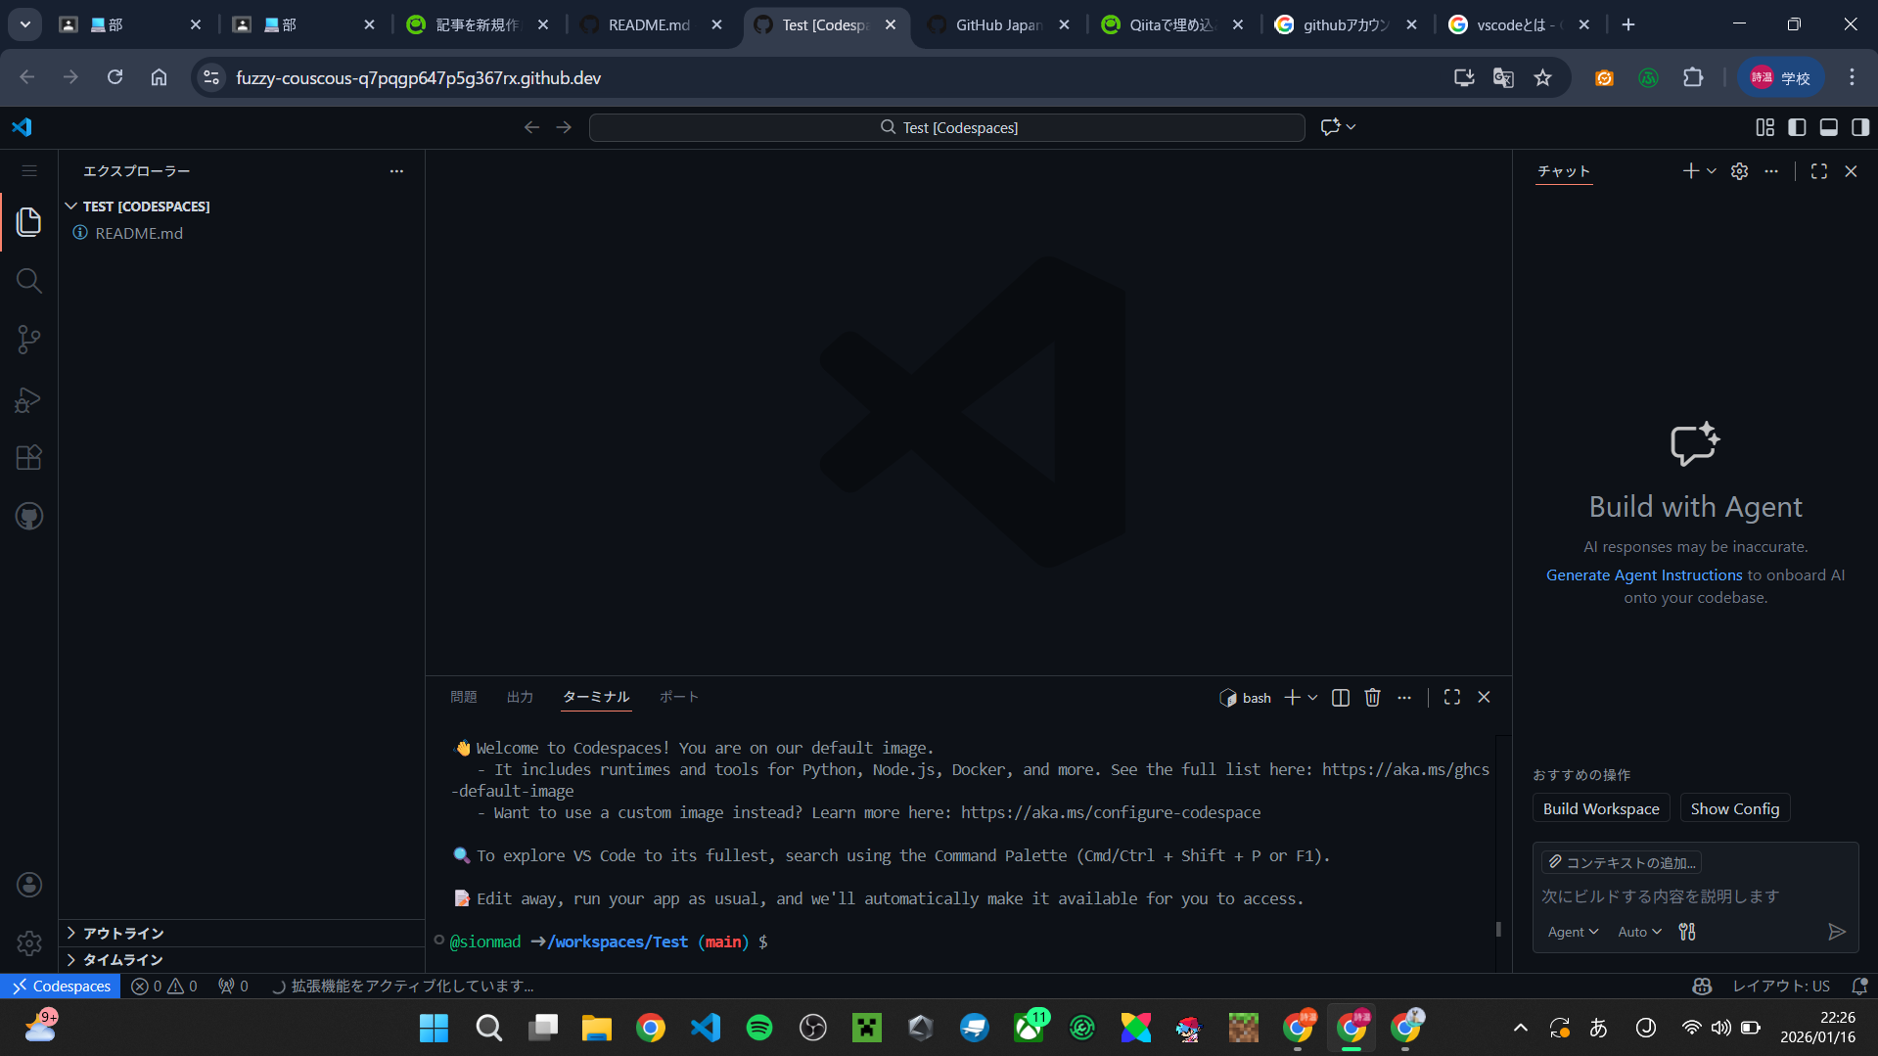Collapse the TEST [CODESPACES] folder

70,207
